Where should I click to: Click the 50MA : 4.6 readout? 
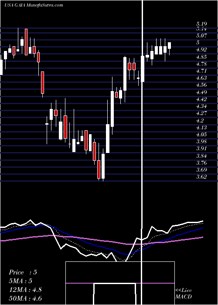[x=25, y=298]
